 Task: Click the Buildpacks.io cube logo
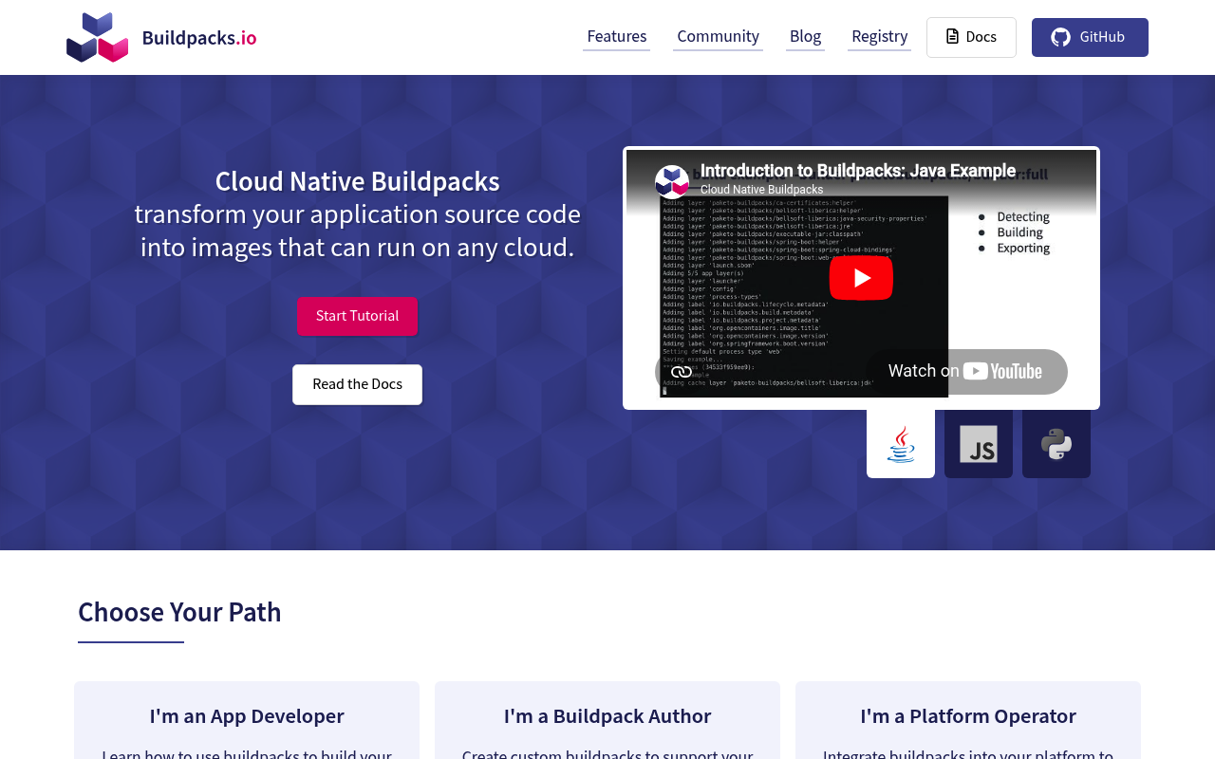tap(97, 37)
